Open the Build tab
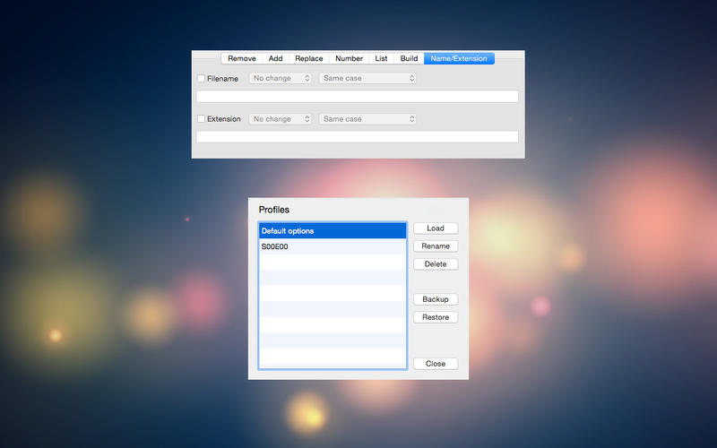The image size is (717, 448). 409,58
